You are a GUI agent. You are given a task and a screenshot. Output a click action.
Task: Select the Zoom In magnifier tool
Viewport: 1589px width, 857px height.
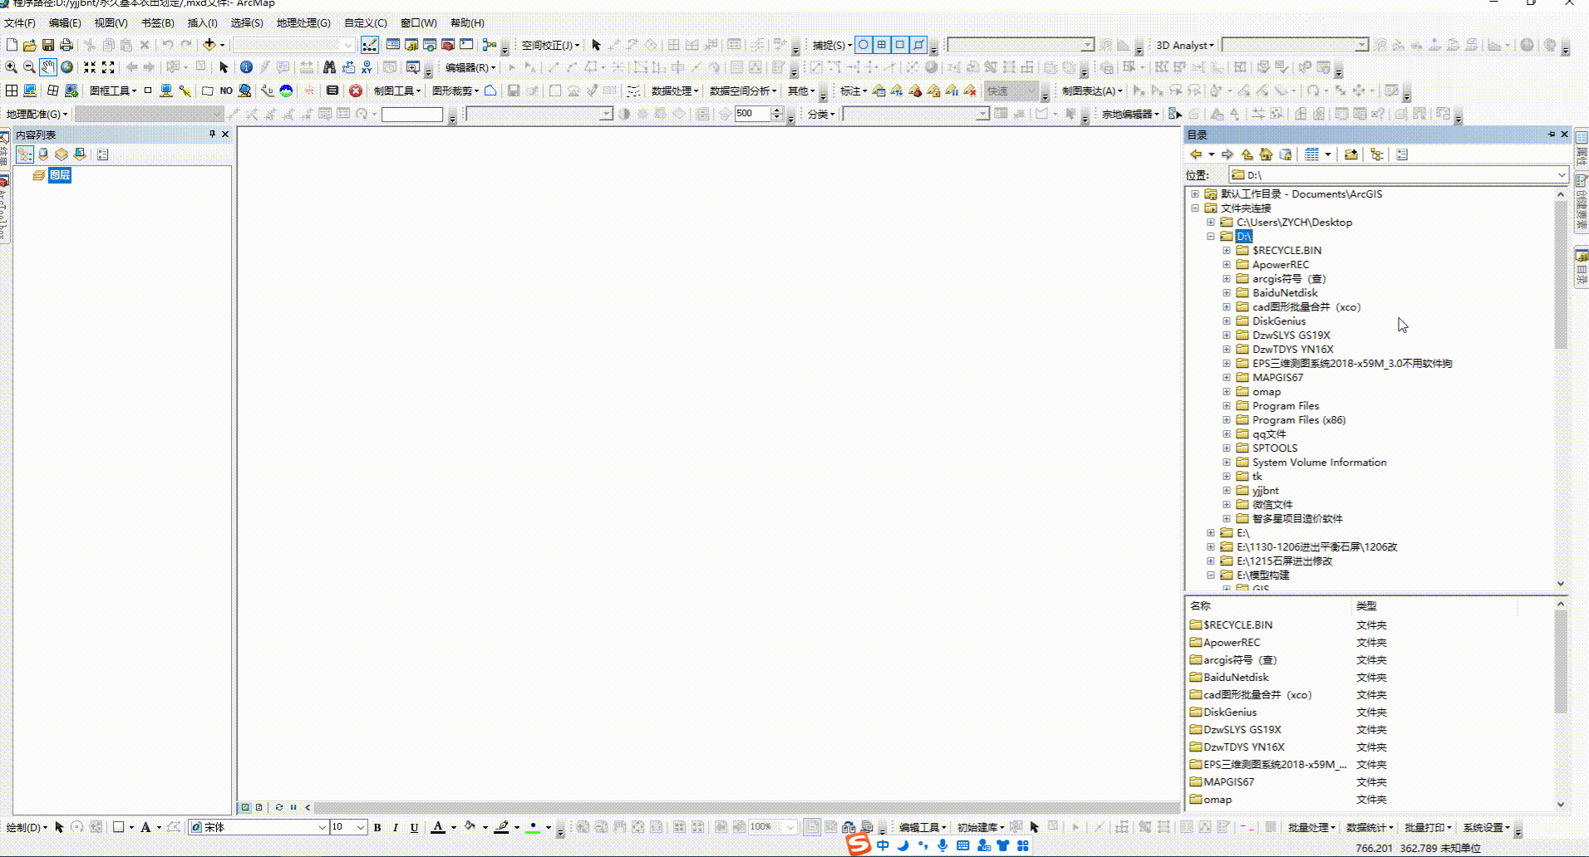pyautogui.click(x=11, y=68)
